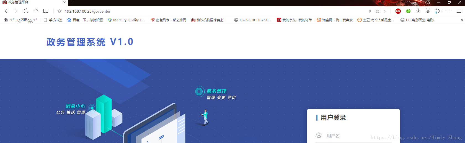Click the address bar URL 192.168.100.25/govcenter
465x143 pixels.
pyautogui.click(x=87, y=11)
